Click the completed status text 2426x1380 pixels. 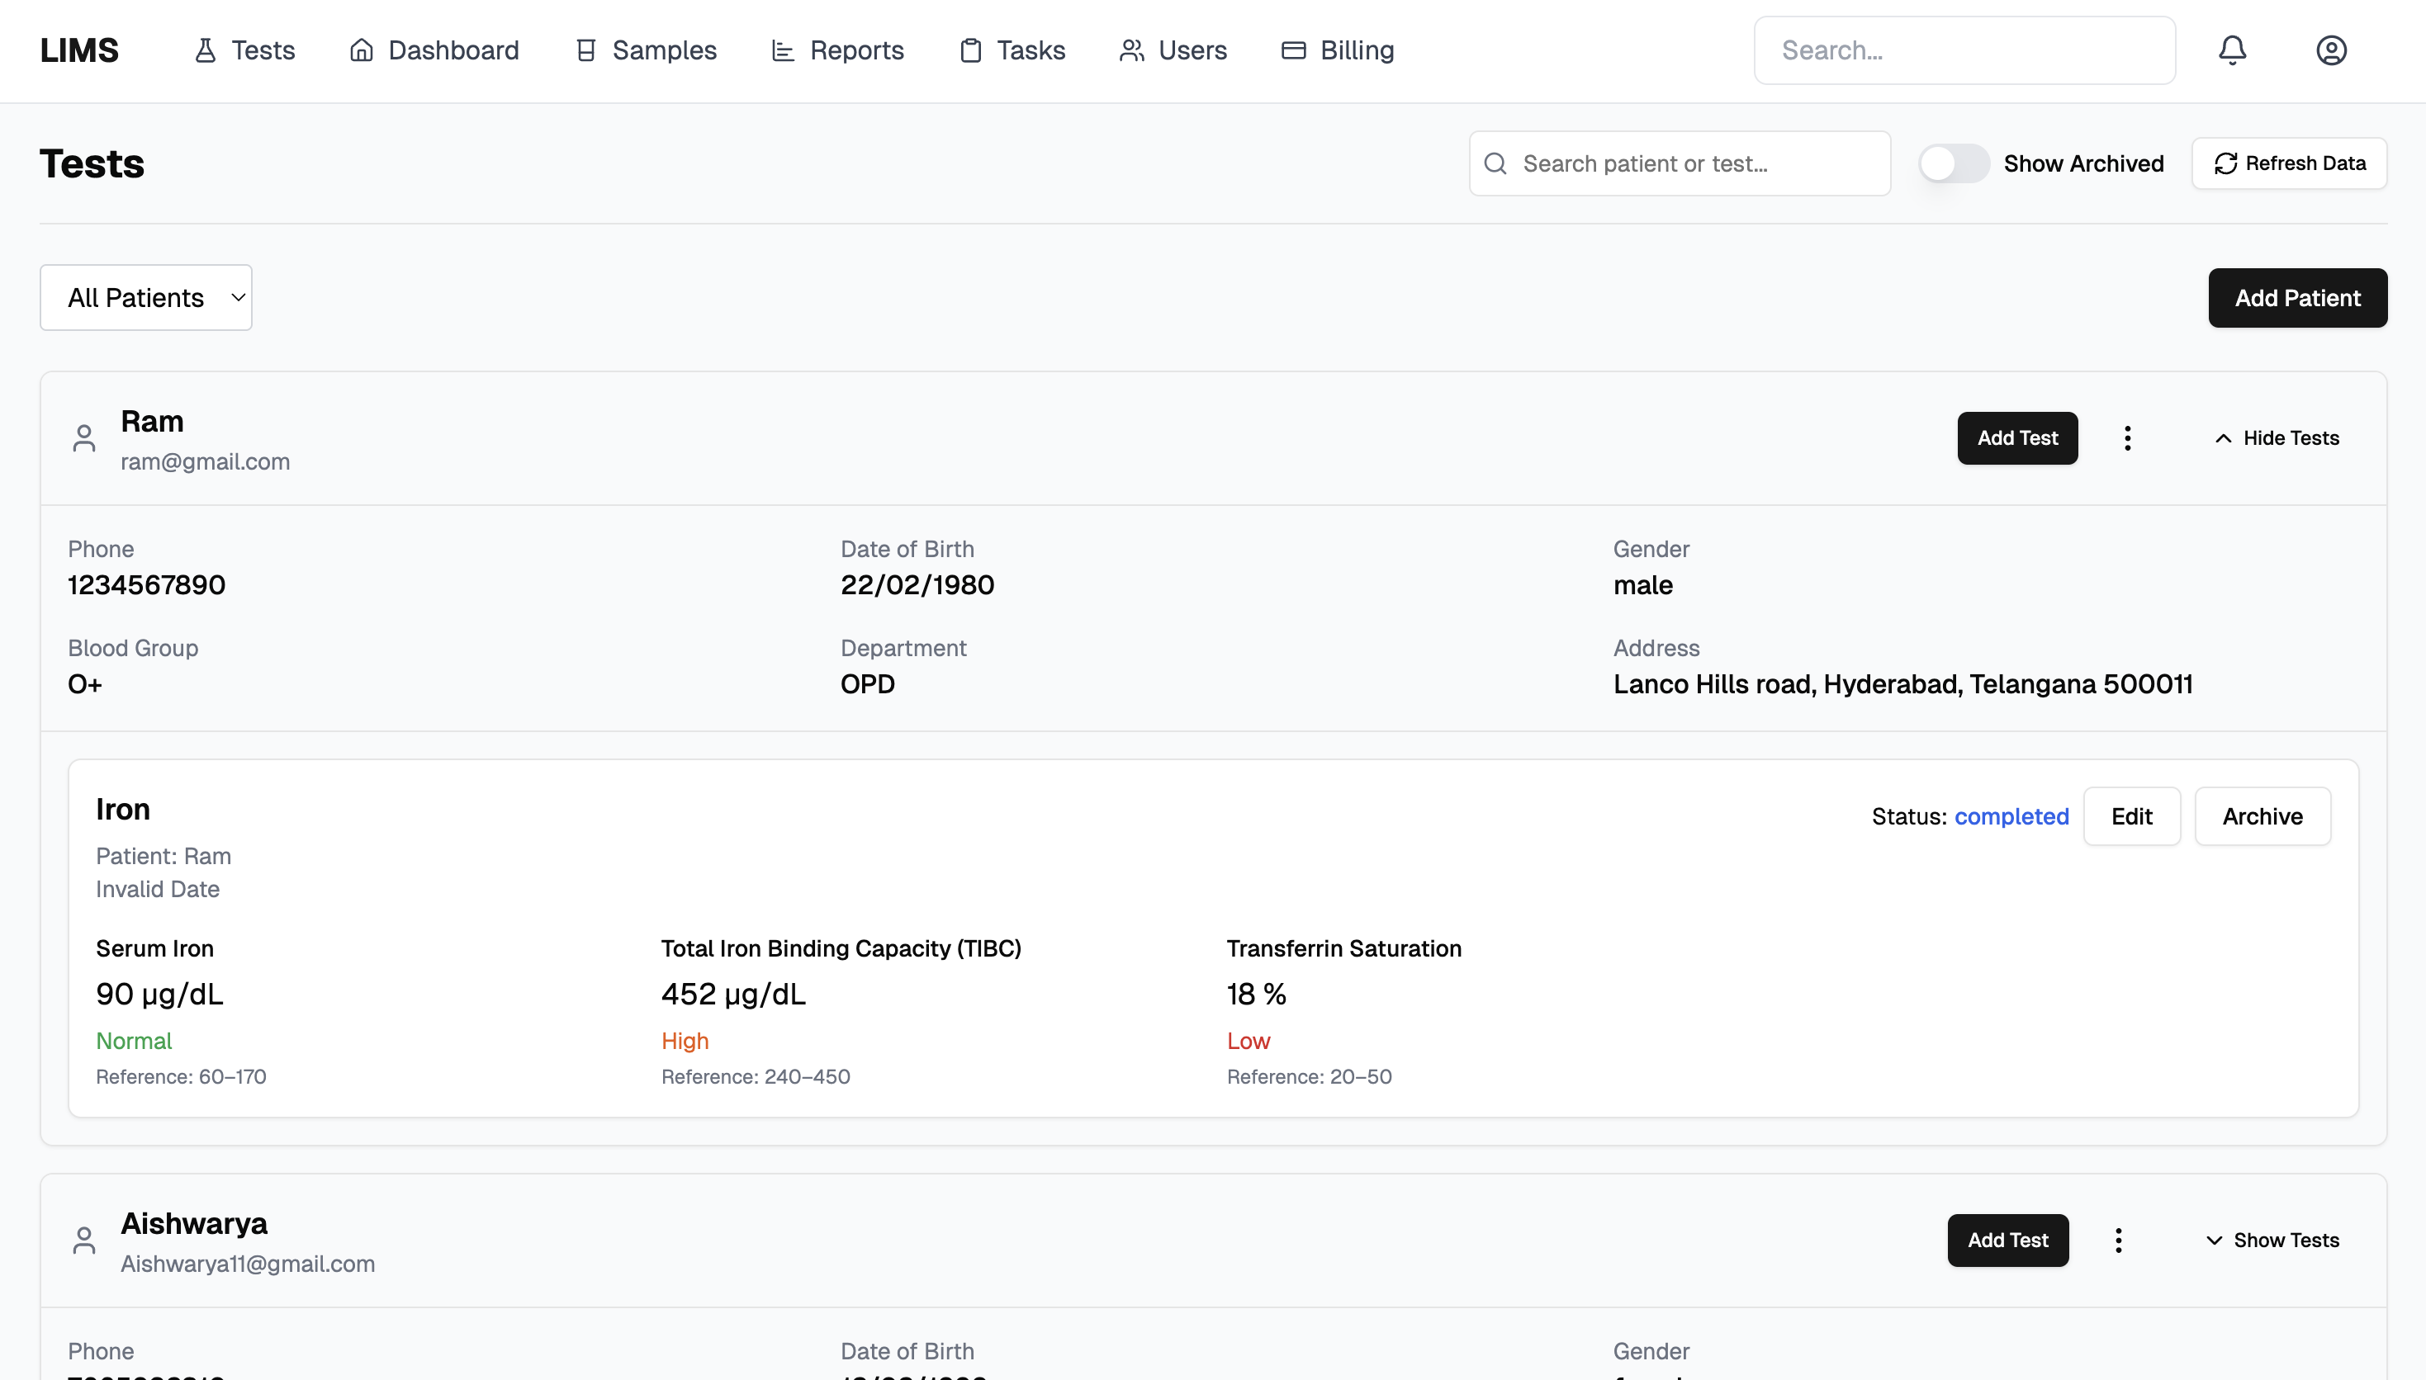2011,816
